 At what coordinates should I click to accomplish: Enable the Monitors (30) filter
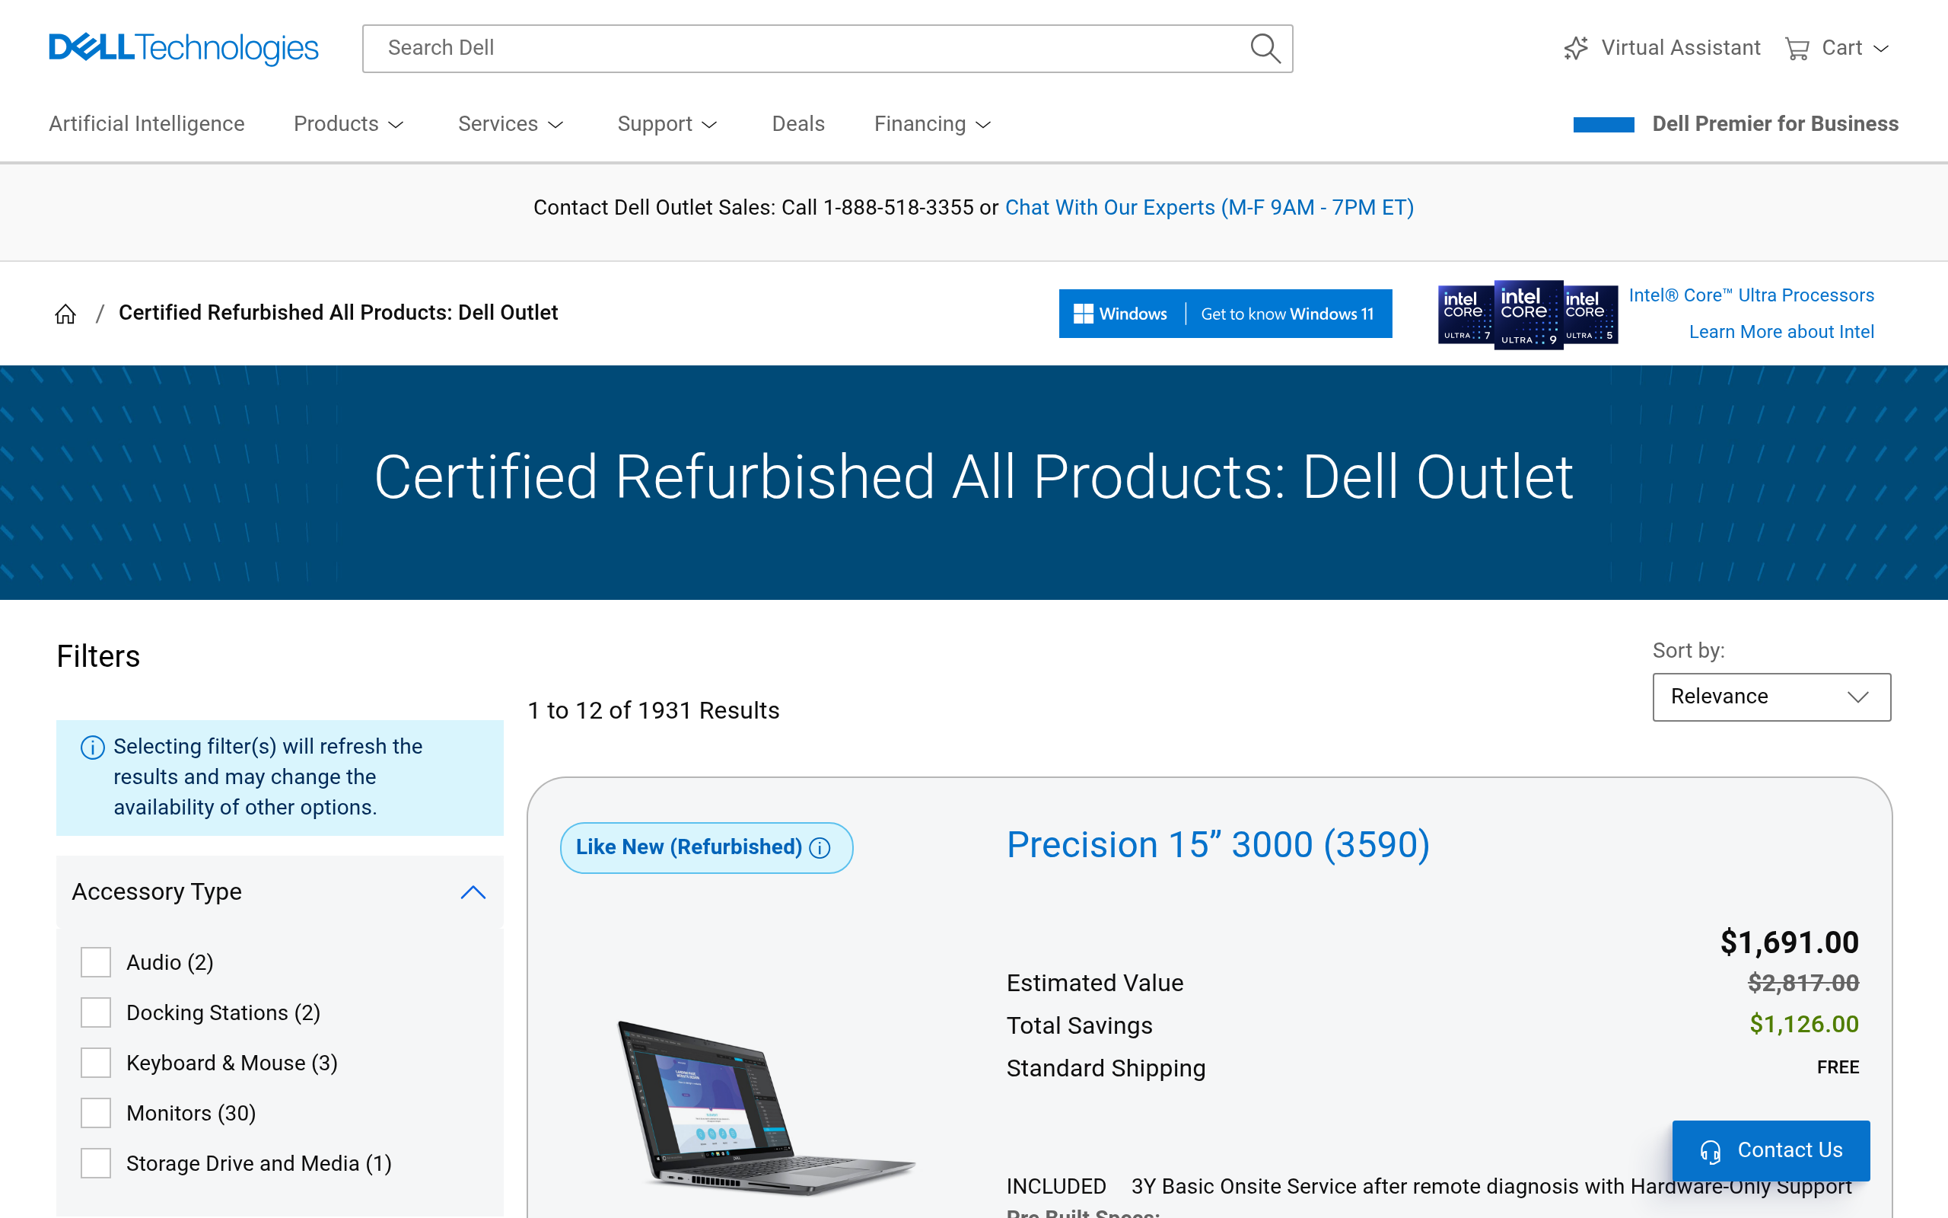96,1112
